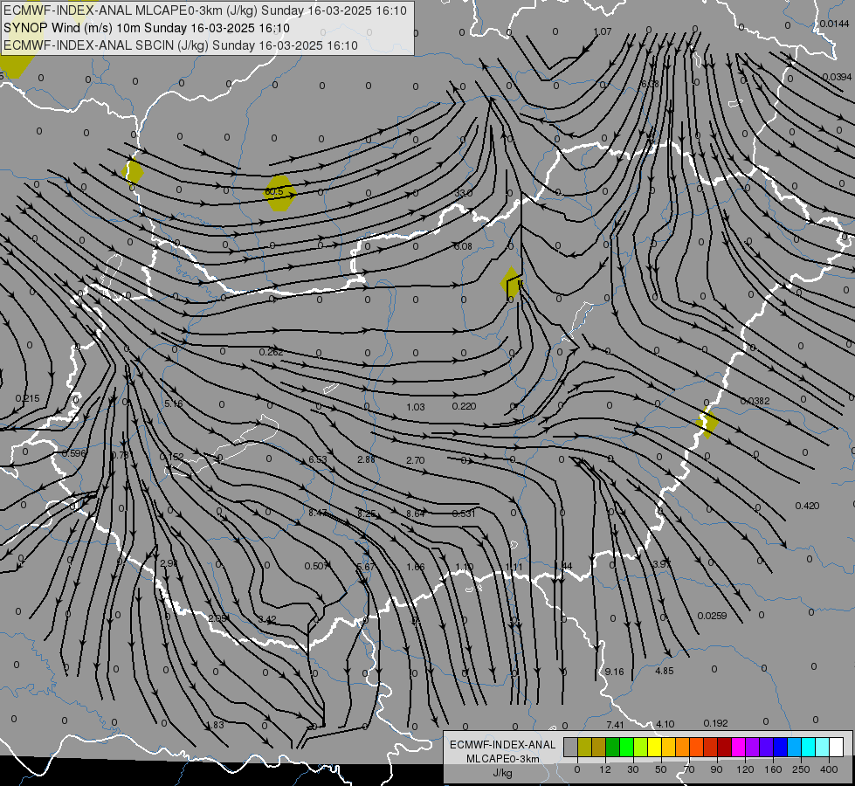Click the map value 0.220
The height and width of the screenshot is (786, 855).
464,406
